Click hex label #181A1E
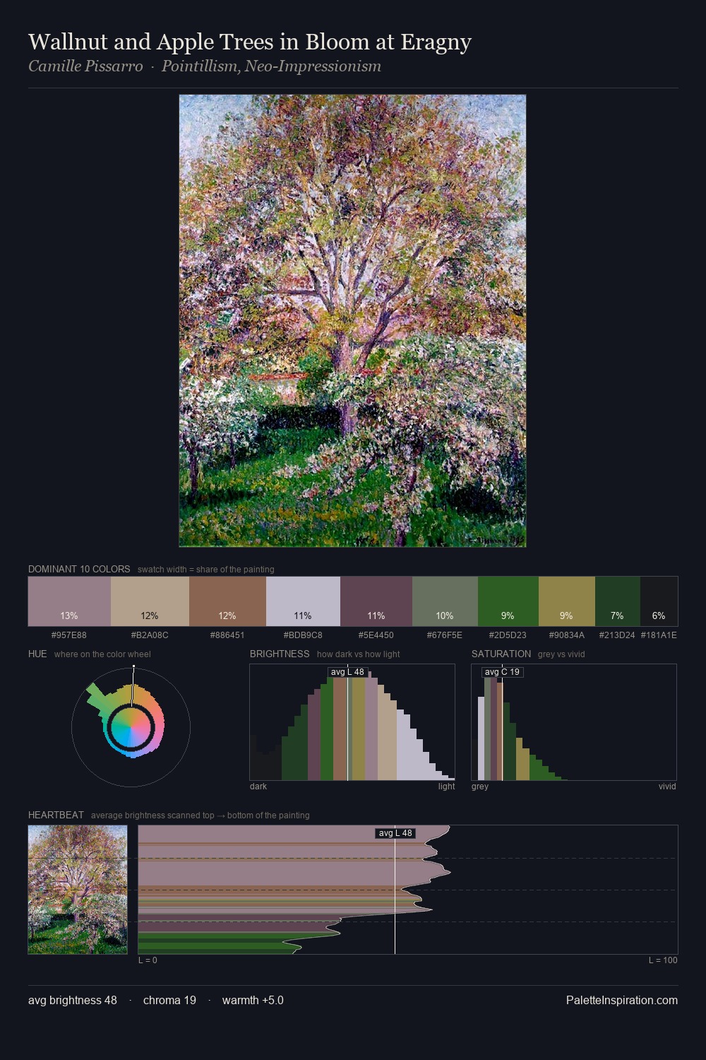Viewport: 706px width, 1060px height. (x=659, y=635)
